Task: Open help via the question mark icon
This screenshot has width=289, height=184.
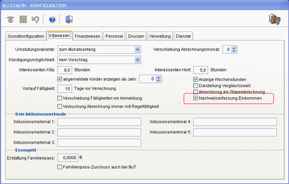Action: click(52, 19)
